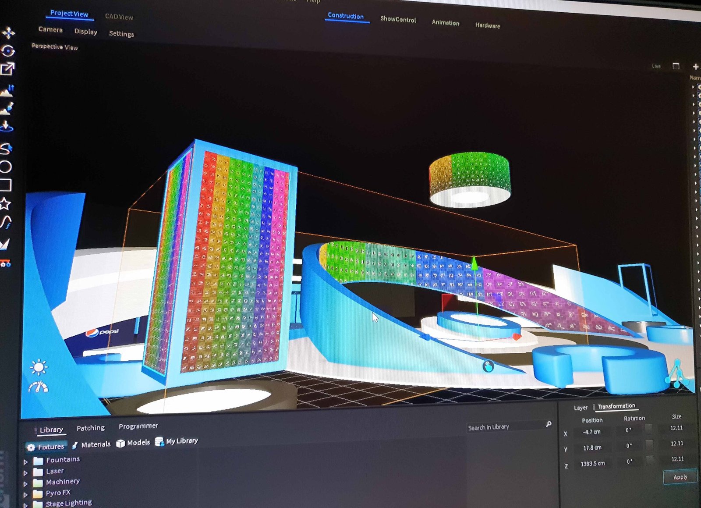Click the sun lighting icon in viewport
This screenshot has width=701, height=508.
[x=39, y=367]
